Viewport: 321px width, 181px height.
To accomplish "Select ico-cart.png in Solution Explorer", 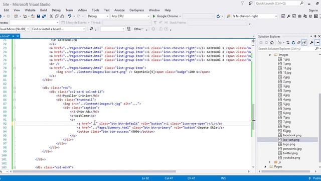I will [291, 140].
